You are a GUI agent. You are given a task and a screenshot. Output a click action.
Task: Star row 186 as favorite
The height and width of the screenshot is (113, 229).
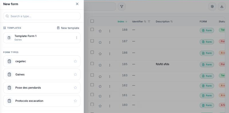(x=100, y=54)
